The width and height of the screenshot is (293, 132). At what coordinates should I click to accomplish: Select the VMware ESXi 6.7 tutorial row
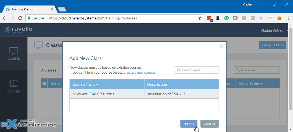(x=144, y=94)
